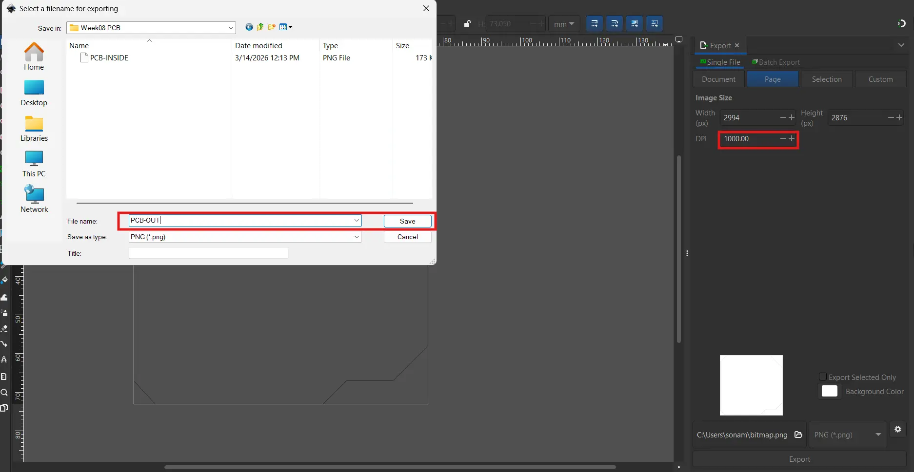The height and width of the screenshot is (472, 914).
Task: Toggle the width/height lock icon in Inkscape
Action: [x=467, y=23]
